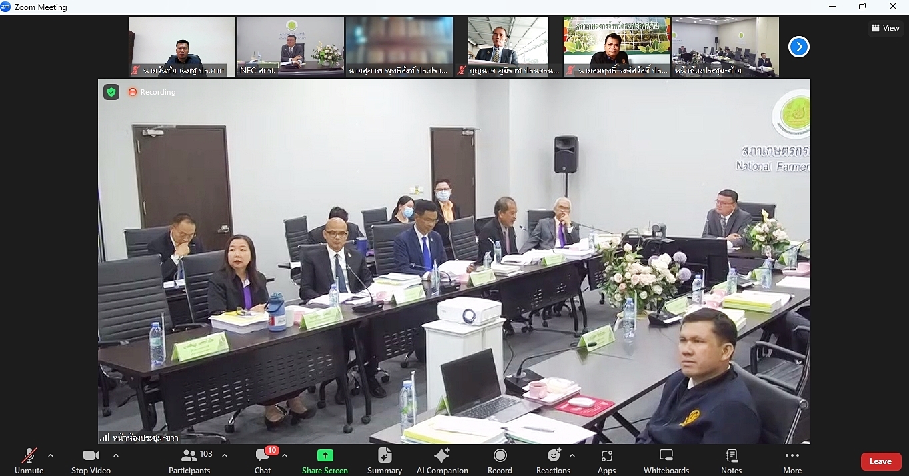Expand the arrow next to Participants
Screen dimensions: 909x476
225,455
